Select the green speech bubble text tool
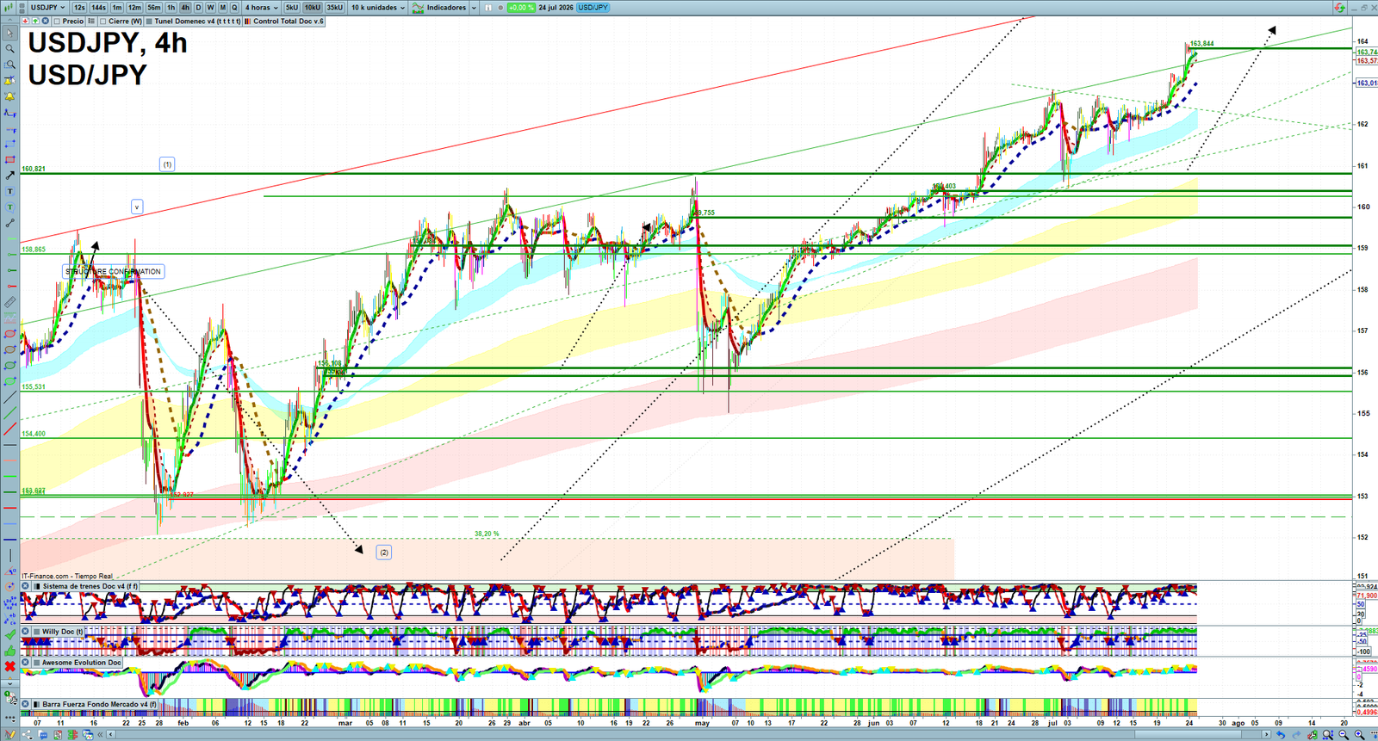The image size is (1378, 741). [x=9, y=207]
